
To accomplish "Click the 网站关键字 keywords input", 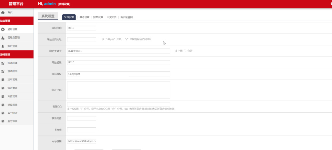I will [x=119, y=51].
